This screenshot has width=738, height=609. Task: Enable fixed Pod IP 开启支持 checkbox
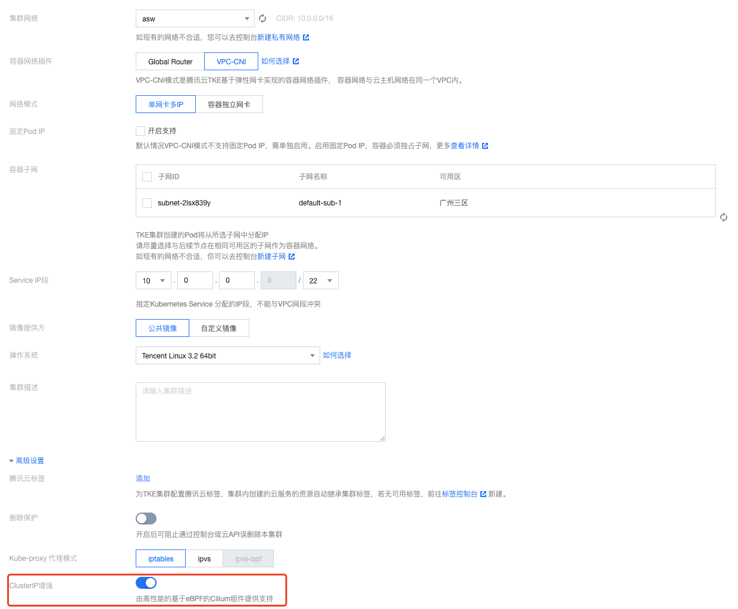[x=140, y=131]
